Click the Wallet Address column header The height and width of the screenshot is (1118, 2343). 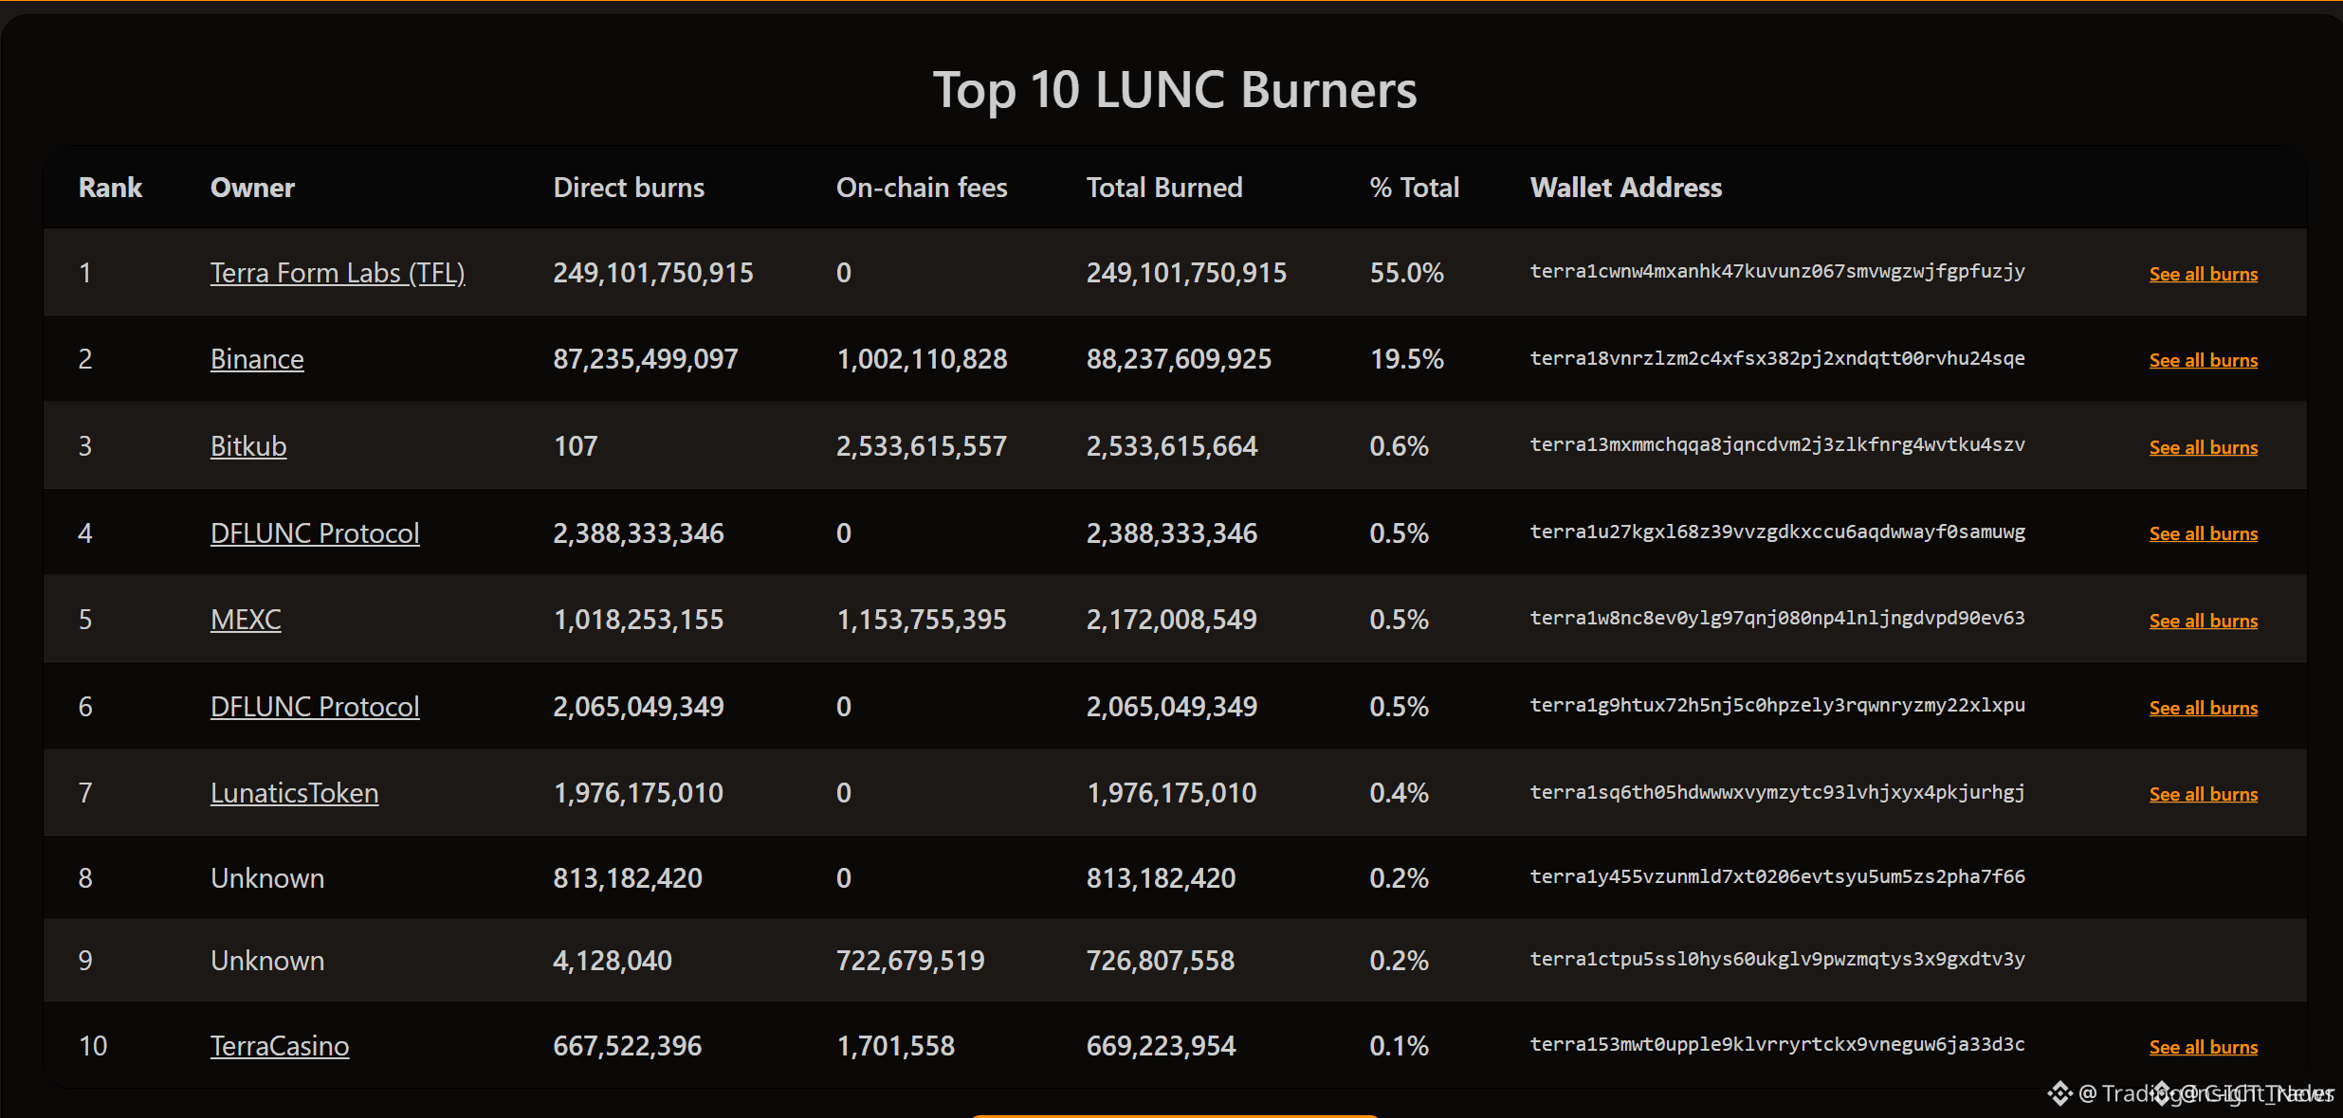1626,188
